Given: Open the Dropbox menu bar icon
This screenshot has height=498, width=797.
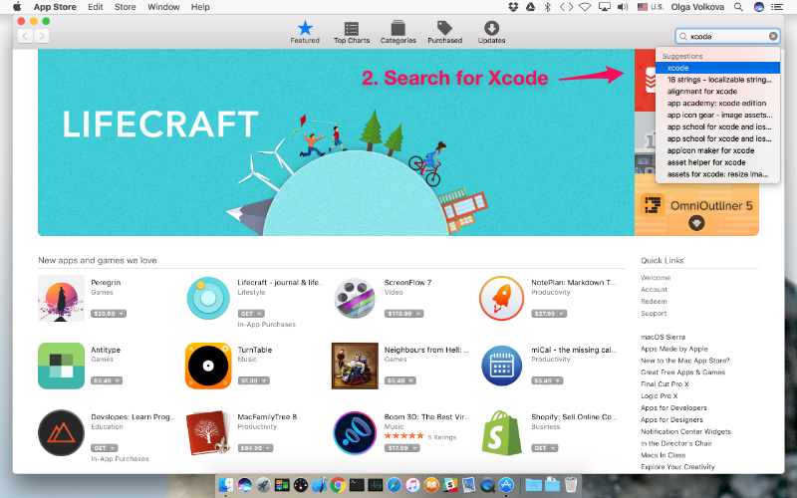Looking at the screenshot, I should [513, 7].
